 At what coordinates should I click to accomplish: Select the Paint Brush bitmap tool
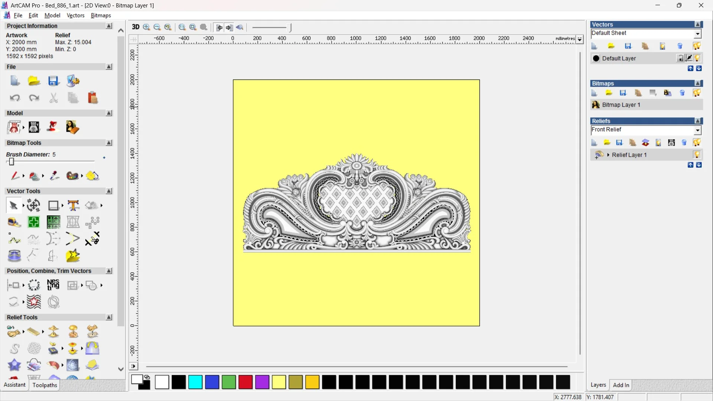tap(14, 176)
